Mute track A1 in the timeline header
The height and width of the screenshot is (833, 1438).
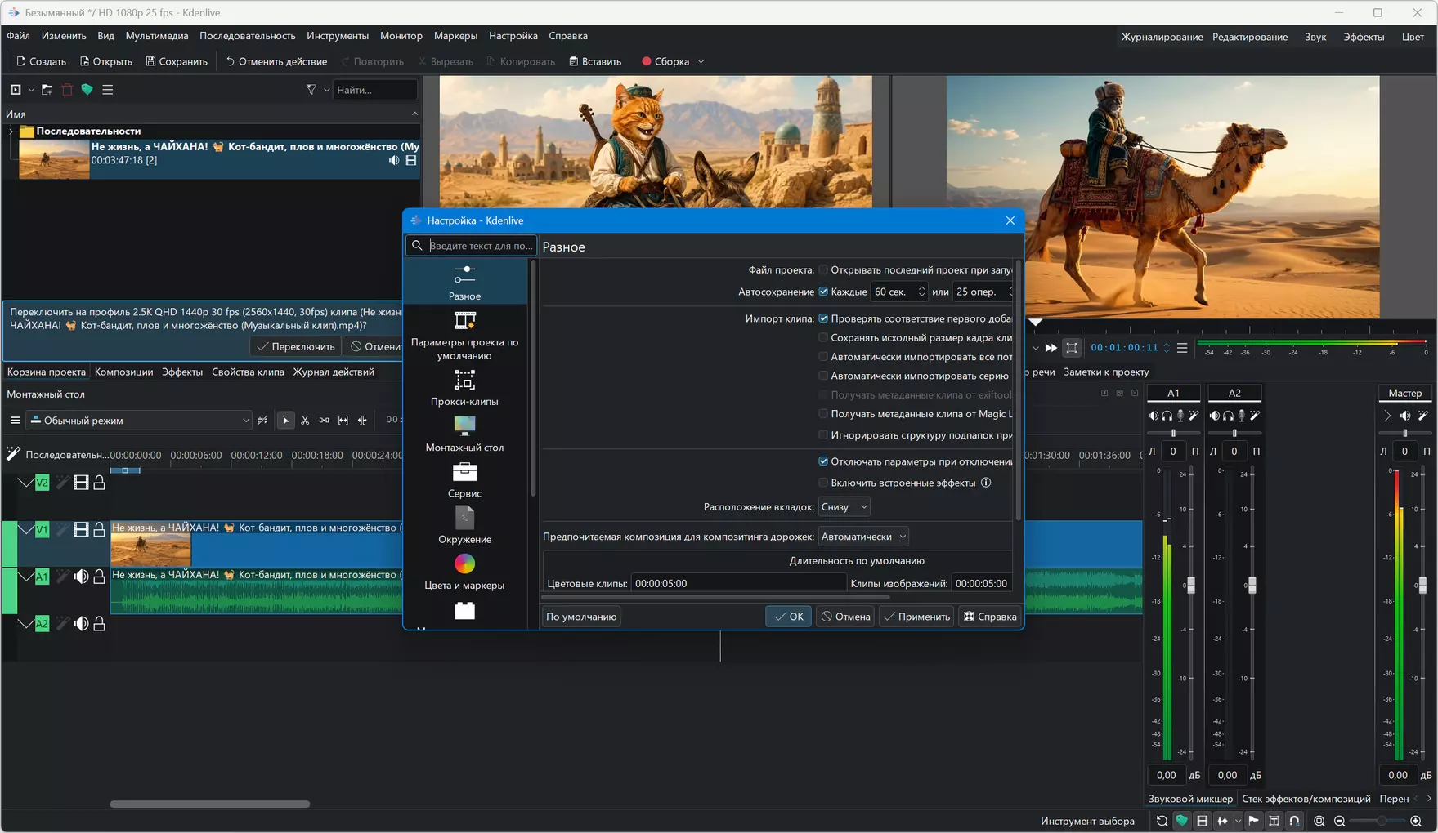point(81,577)
